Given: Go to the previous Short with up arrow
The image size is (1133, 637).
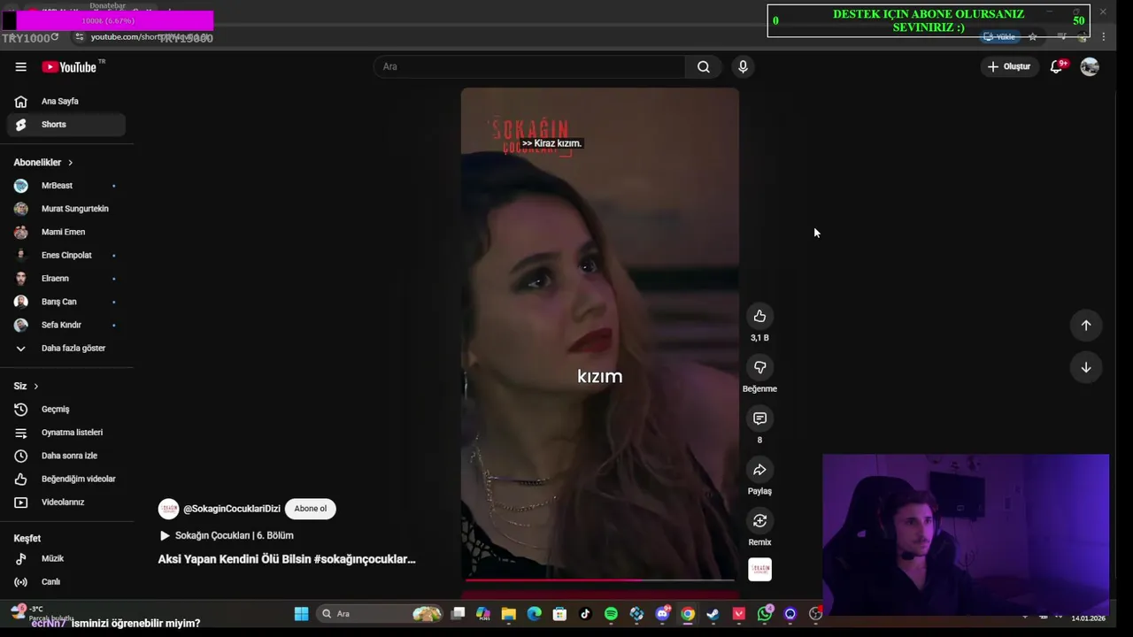Looking at the screenshot, I should tap(1086, 325).
